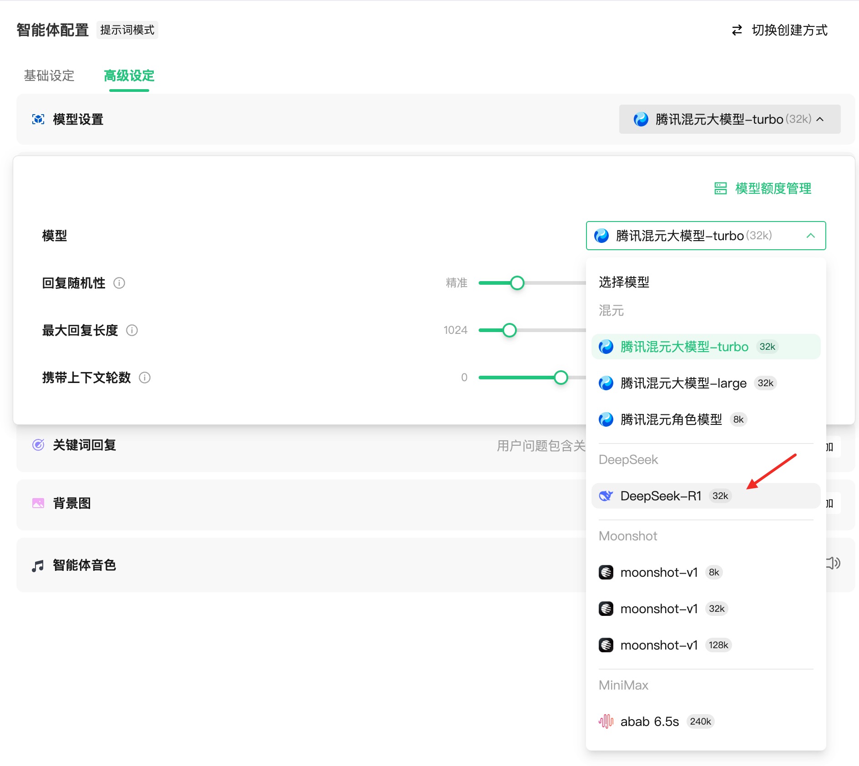This screenshot has height=766, width=859.
Task: Click the 精准 slider label
Action: pos(457,283)
